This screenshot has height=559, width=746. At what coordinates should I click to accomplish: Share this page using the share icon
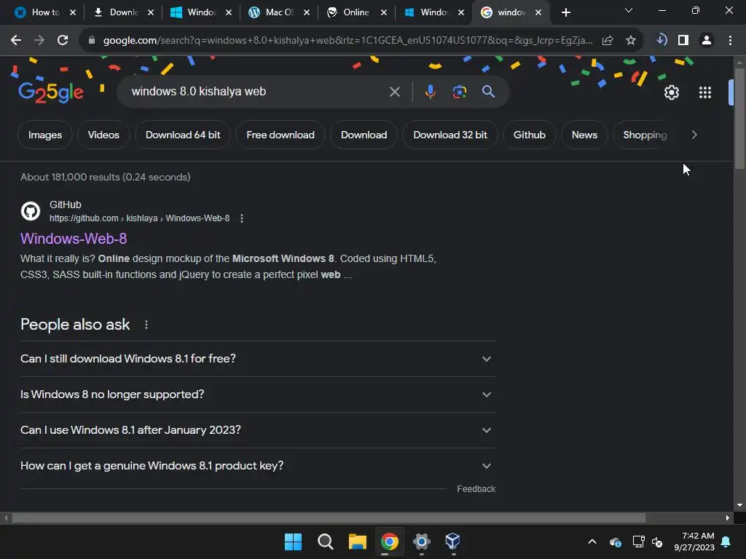point(608,41)
